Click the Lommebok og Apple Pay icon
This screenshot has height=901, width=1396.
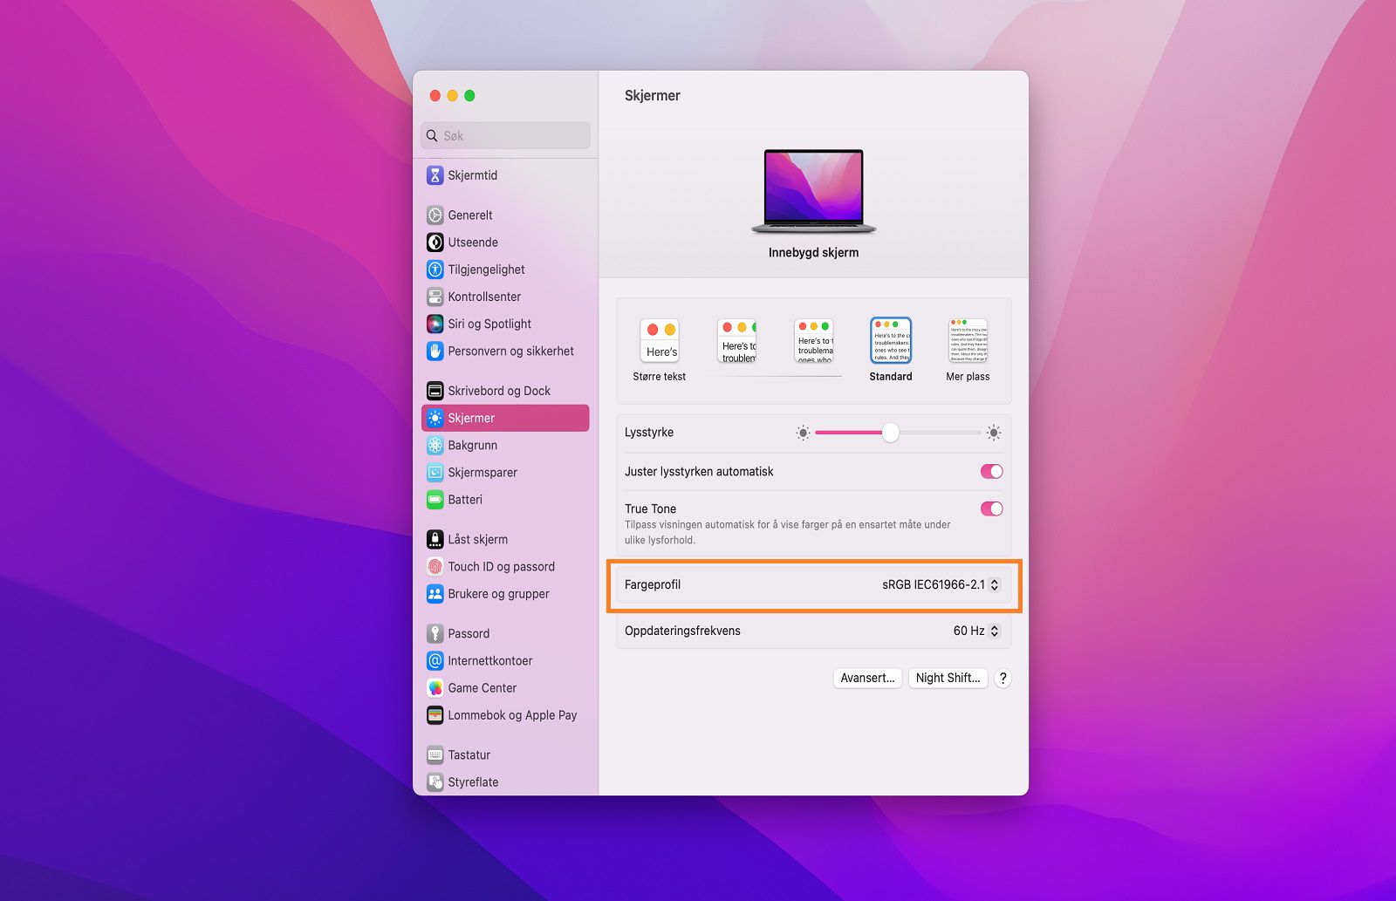pos(435,715)
